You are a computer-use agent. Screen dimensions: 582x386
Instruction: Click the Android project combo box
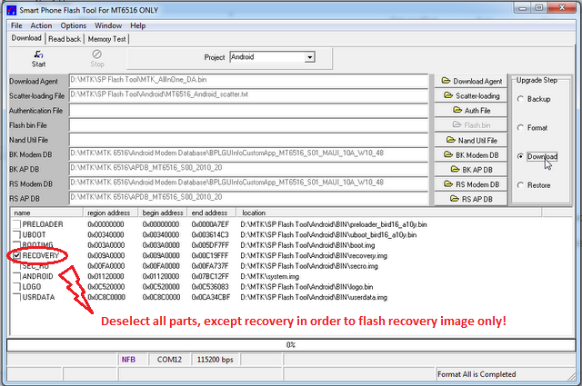[272, 57]
